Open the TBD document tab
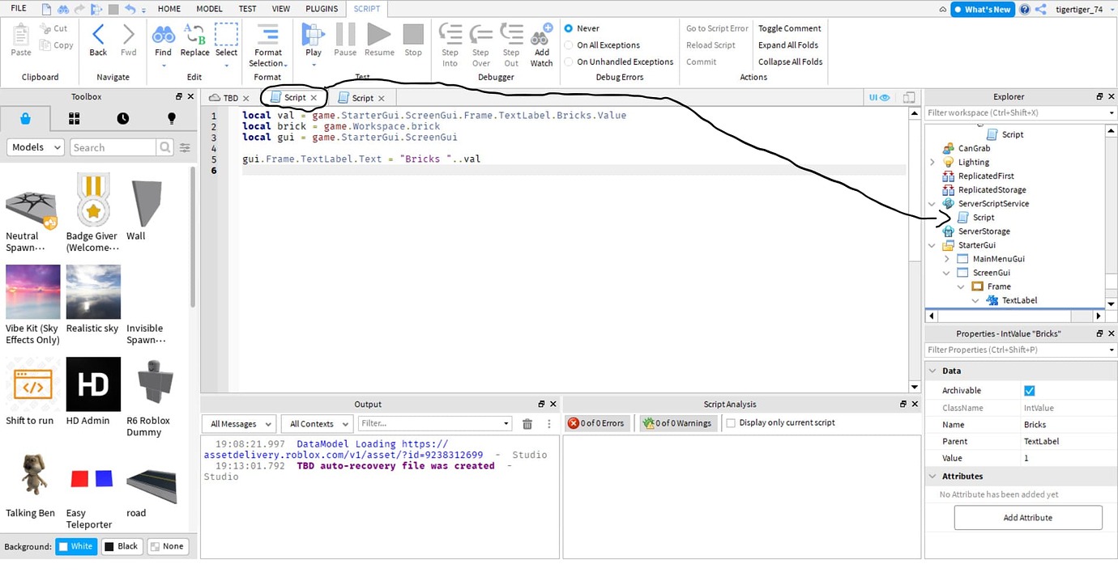The height and width of the screenshot is (581, 1118). [230, 98]
